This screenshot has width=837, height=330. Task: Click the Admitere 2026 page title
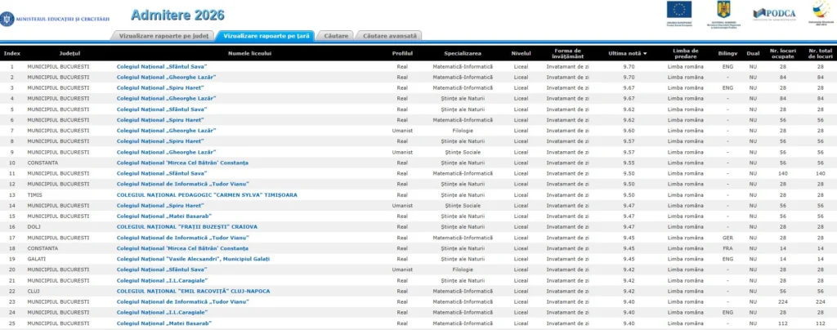tap(177, 15)
